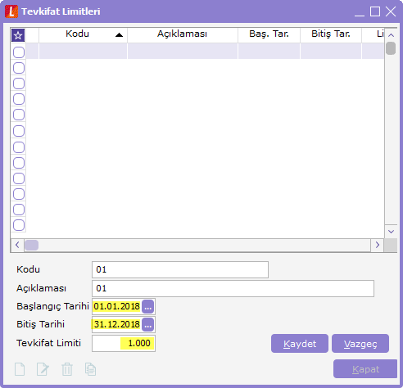Click the Kapat button
403x388 pixels.
[365, 369]
